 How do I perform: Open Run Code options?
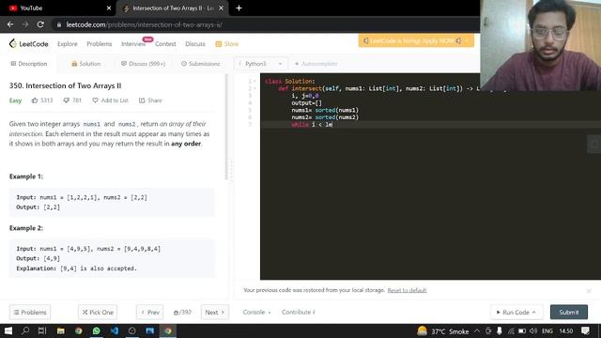coord(516,313)
